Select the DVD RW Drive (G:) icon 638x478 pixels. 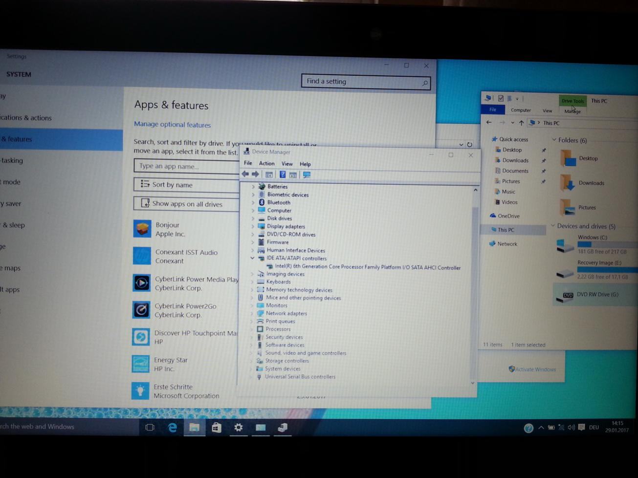[566, 296]
